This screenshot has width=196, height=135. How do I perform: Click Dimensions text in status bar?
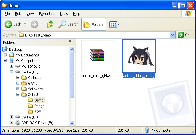[47, 130]
